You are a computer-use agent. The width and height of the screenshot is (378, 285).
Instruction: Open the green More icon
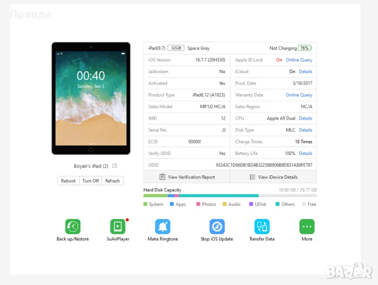click(307, 227)
